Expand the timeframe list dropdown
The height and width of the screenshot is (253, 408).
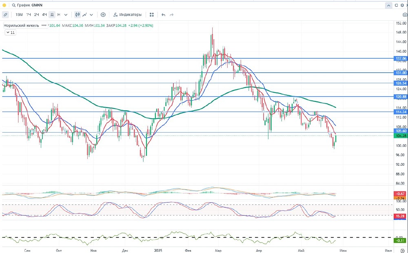coord(66,15)
